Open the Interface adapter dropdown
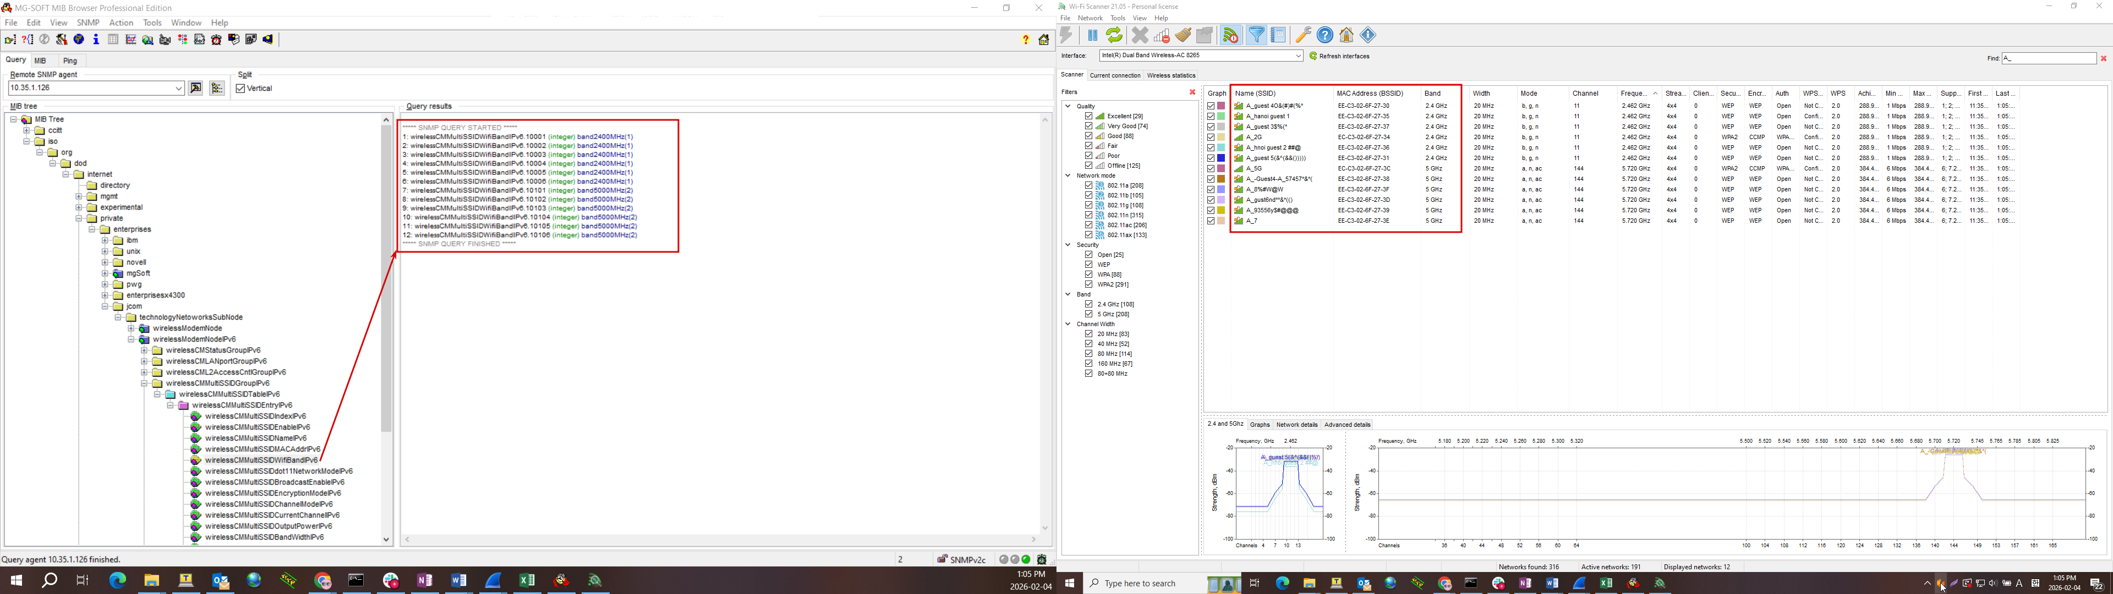The width and height of the screenshot is (2113, 594). coord(1298,56)
